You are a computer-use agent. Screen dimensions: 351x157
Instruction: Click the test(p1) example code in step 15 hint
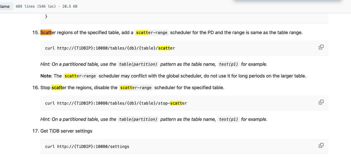[228, 64]
